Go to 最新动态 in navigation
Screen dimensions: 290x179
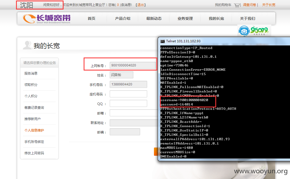coord(154,18)
